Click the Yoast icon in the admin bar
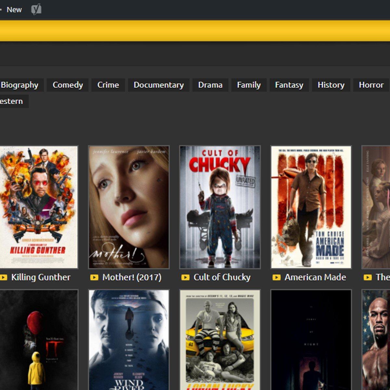Image resolution: width=390 pixels, height=390 pixels. pyautogui.click(x=36, y=10)
